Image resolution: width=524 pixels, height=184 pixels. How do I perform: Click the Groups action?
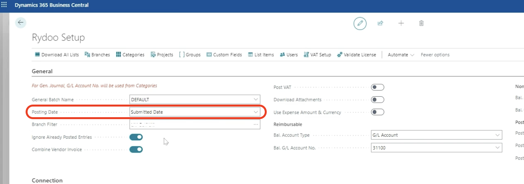pyautogui.click(x=190, y=55)
